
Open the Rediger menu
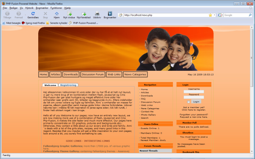pos(14,8)
